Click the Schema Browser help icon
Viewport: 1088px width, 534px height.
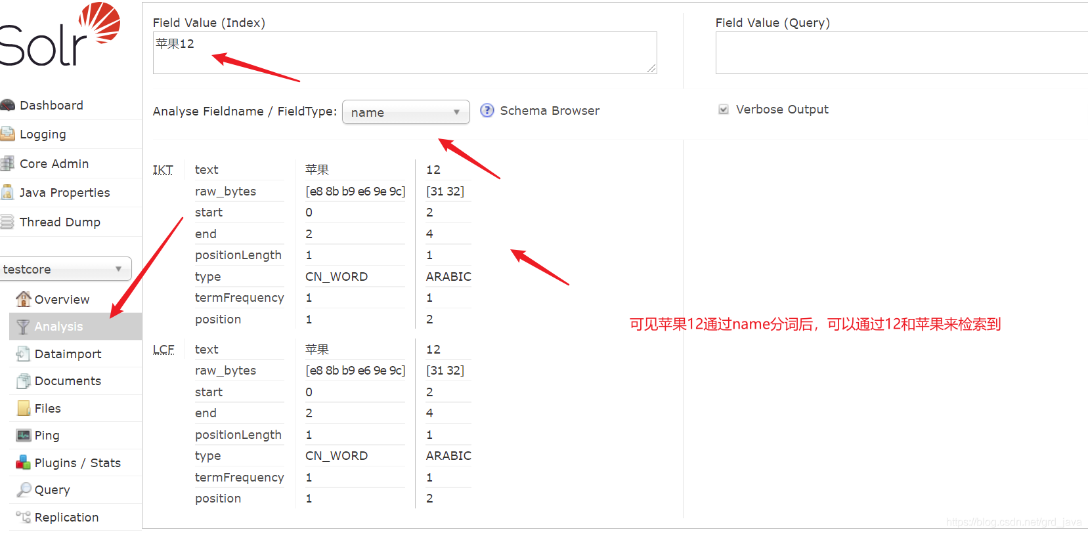click(487, 110)
